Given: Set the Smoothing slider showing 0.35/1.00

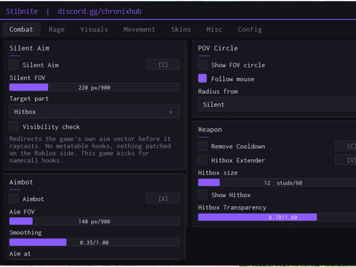Looking at the screenshot, I should (94, 242).
